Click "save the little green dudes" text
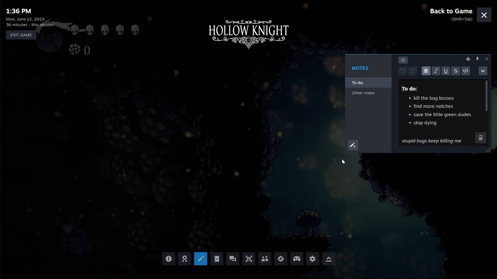The image size is (497, 279). [442, 114]
